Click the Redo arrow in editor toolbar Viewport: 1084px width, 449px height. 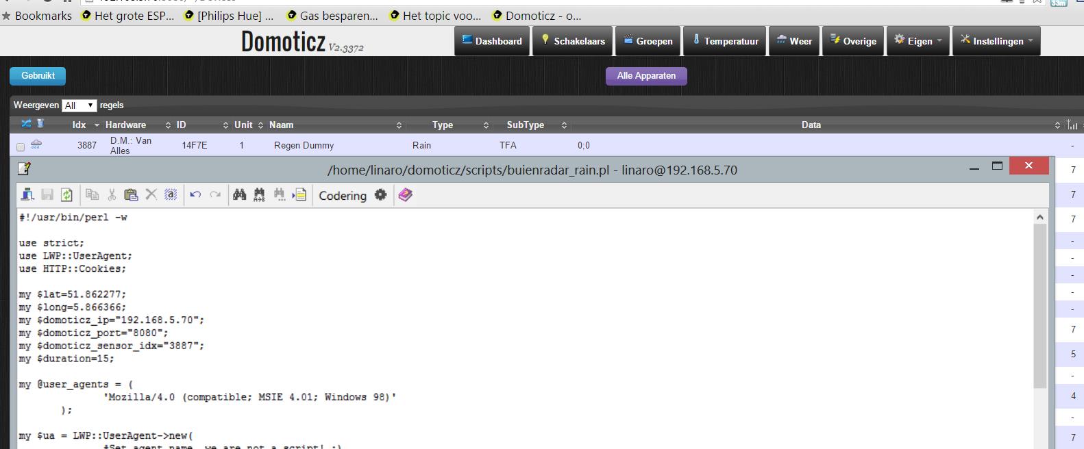tap(215, 195)
